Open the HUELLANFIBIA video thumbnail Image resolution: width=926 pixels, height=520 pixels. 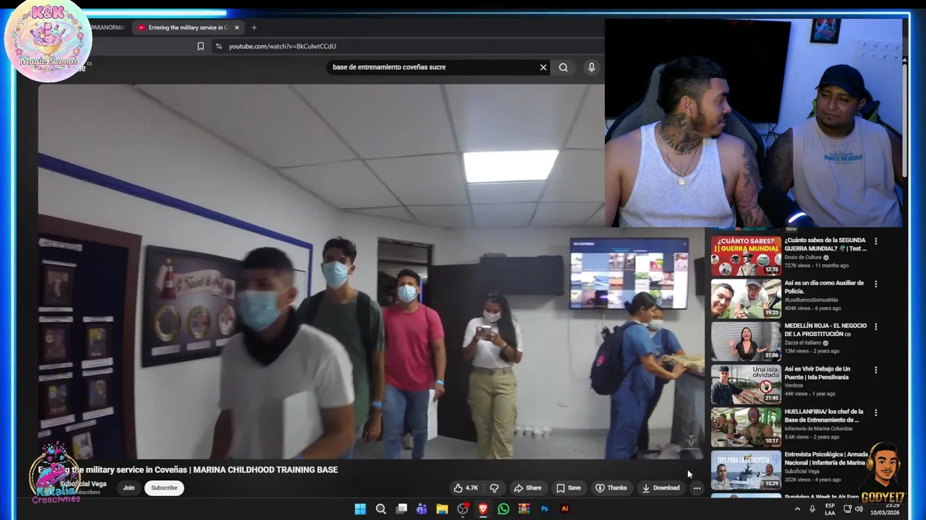pos(746,427)
